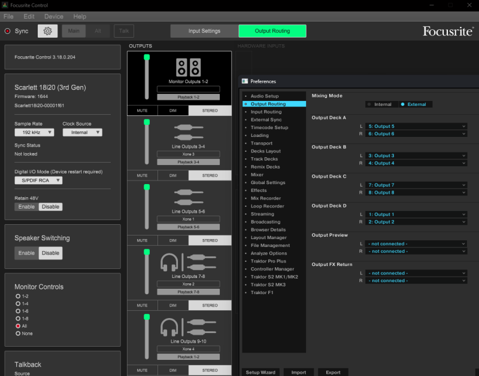Click Line Outputs 9-10 volume fader handle

[x=147, y=317]
